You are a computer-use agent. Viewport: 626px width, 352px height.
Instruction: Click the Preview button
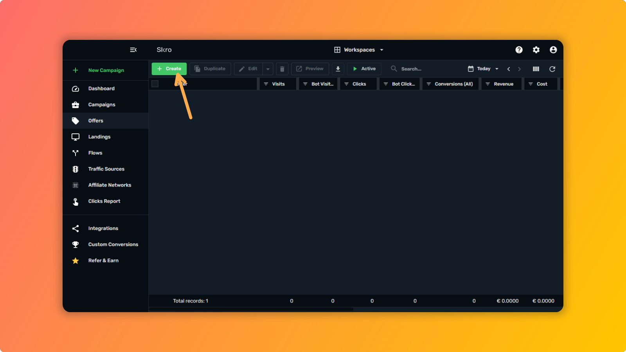310,69
